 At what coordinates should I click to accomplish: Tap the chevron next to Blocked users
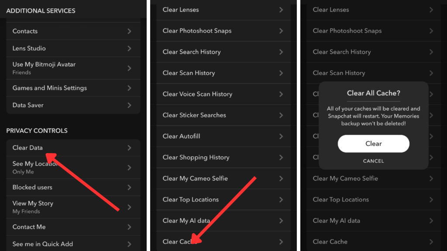pos(129,187)
